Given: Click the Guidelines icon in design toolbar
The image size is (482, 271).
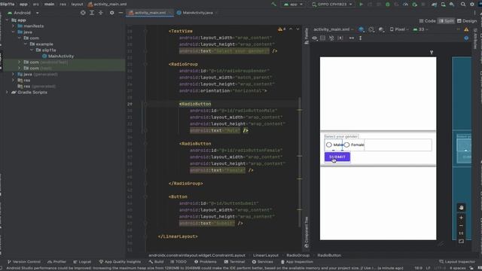Looking at the screenshot, I should coord(340,38).
